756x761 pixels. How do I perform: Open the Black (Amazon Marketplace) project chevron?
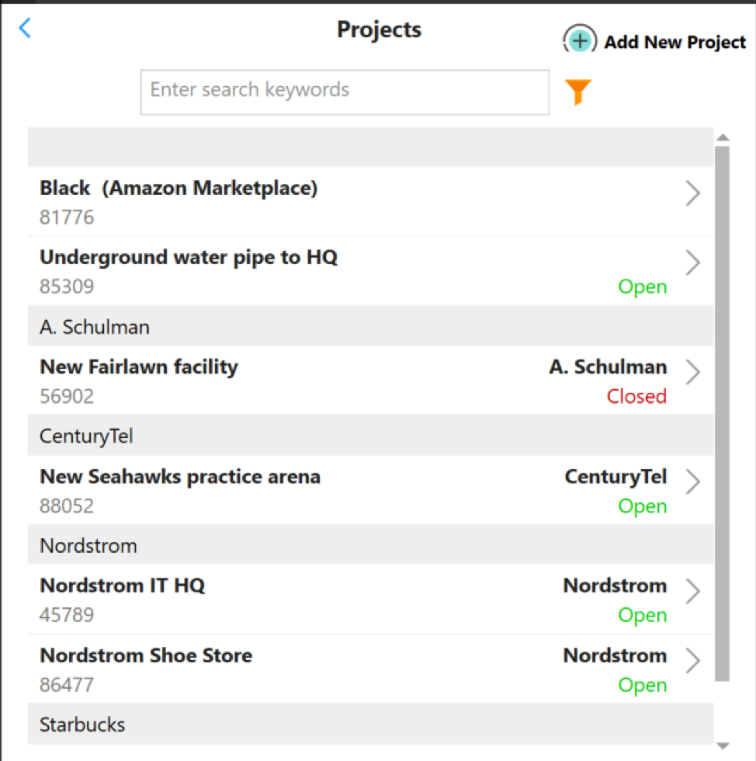[692, 193]
